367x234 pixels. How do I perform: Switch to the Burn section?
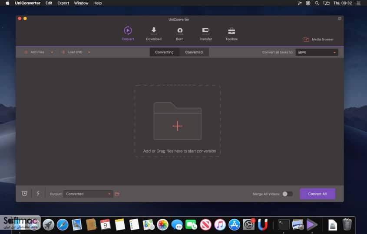click(x=179, y=34)
